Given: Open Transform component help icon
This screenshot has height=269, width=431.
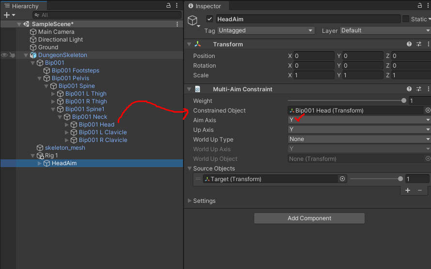Looking at the screenshot, I should 409,44.
